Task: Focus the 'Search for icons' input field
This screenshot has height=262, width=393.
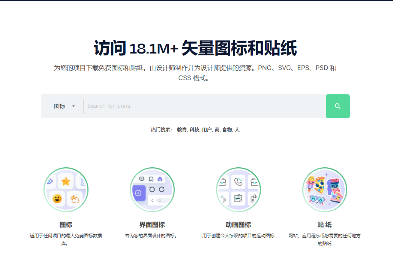Action: coord(204,106)
